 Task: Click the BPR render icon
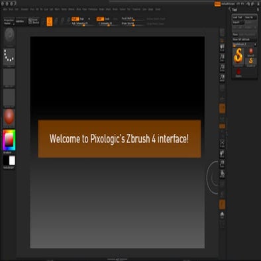click(223, 32)
